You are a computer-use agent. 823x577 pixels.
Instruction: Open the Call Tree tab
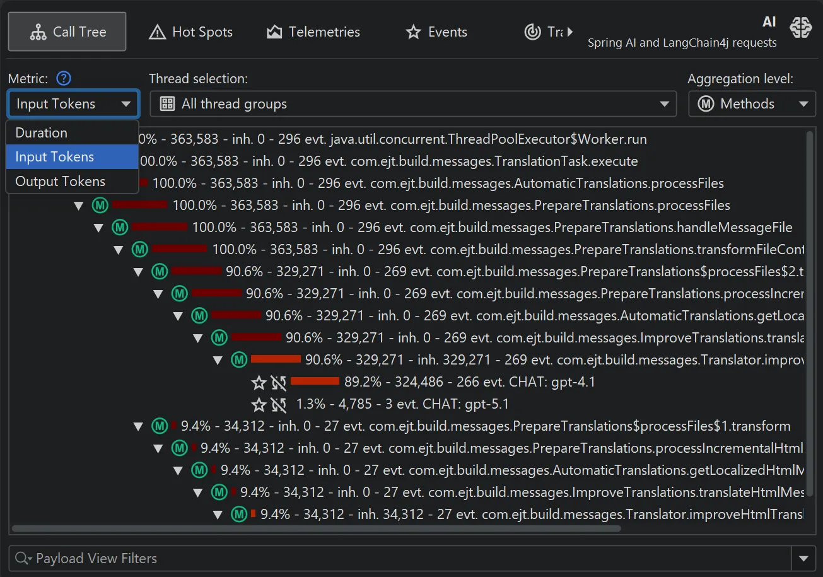point(67,32)
